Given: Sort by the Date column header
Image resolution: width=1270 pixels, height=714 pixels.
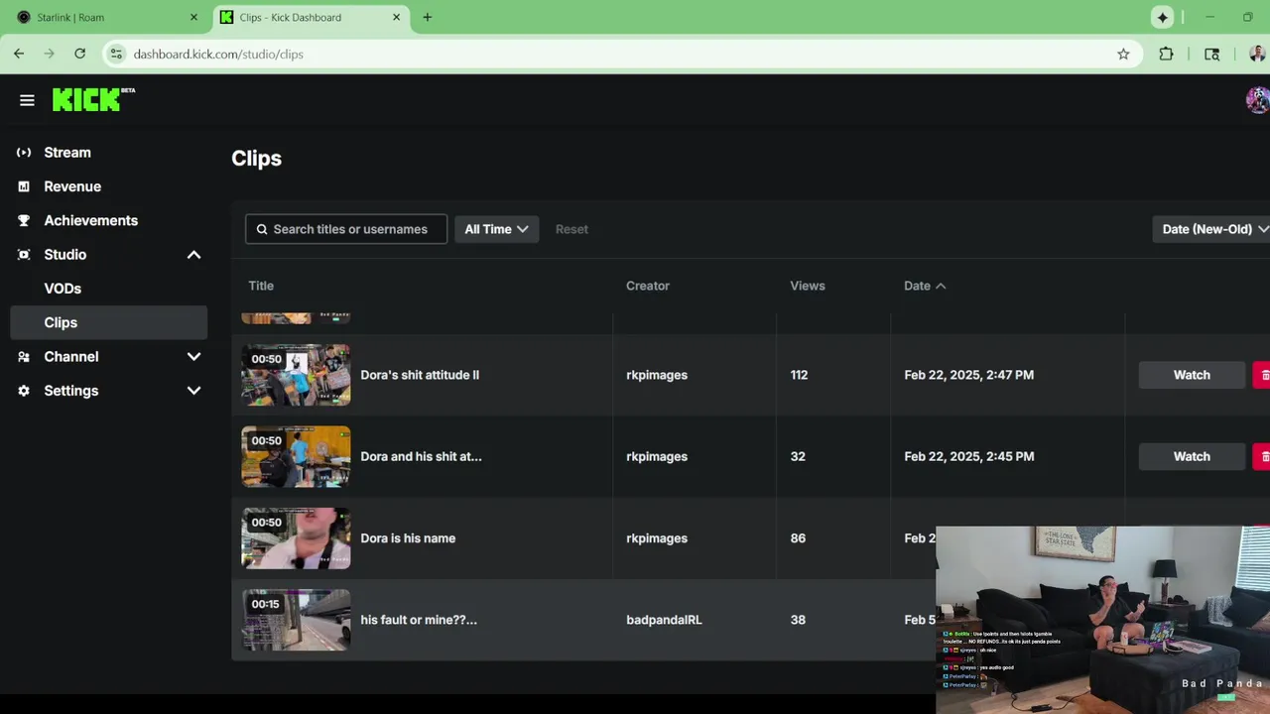Looking at the screenshot, I should click(925, 286).
